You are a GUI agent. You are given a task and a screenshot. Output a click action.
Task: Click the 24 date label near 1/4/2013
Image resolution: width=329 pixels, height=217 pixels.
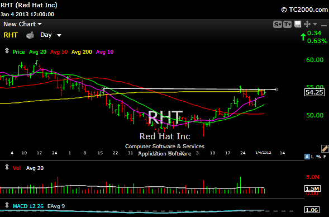[243, 153]
